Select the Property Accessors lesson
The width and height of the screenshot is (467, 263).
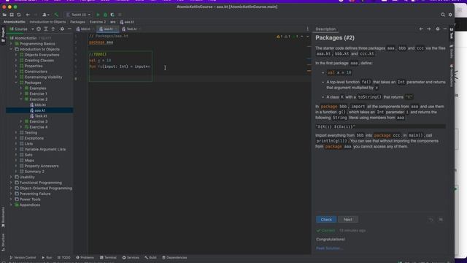pyautogui.click(x=42, y=166)
